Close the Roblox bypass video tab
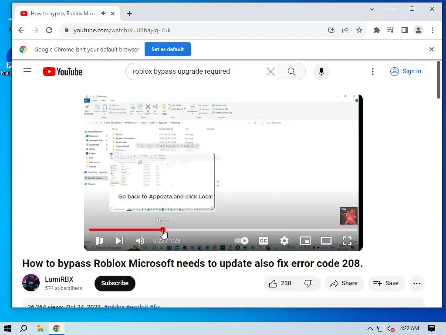Viewport: 446px width, 335px height. coord(113,14)
